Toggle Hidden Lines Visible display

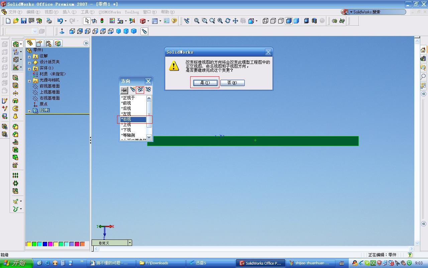coord(273,21)
